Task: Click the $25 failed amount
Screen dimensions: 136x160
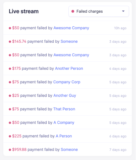Action: tap(16, 96)
